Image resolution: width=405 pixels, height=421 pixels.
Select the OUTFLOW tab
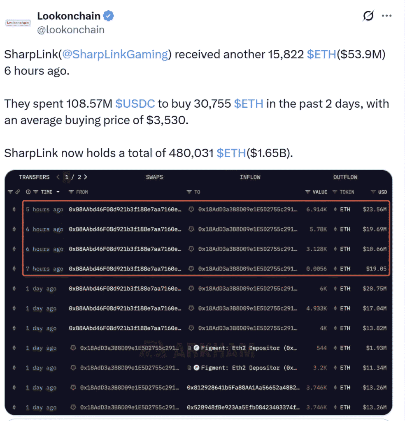tap(345, 177)
